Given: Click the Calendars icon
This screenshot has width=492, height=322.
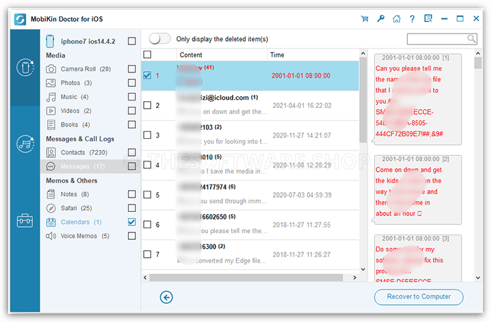Looking at the screenshot, I should 51,222.
